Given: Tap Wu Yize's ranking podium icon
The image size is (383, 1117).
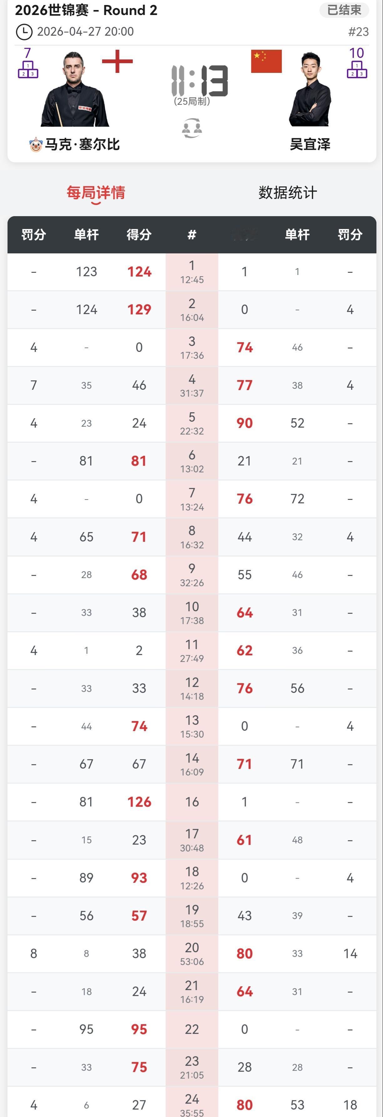Looking at the screenshot, I should click(356, 69).
